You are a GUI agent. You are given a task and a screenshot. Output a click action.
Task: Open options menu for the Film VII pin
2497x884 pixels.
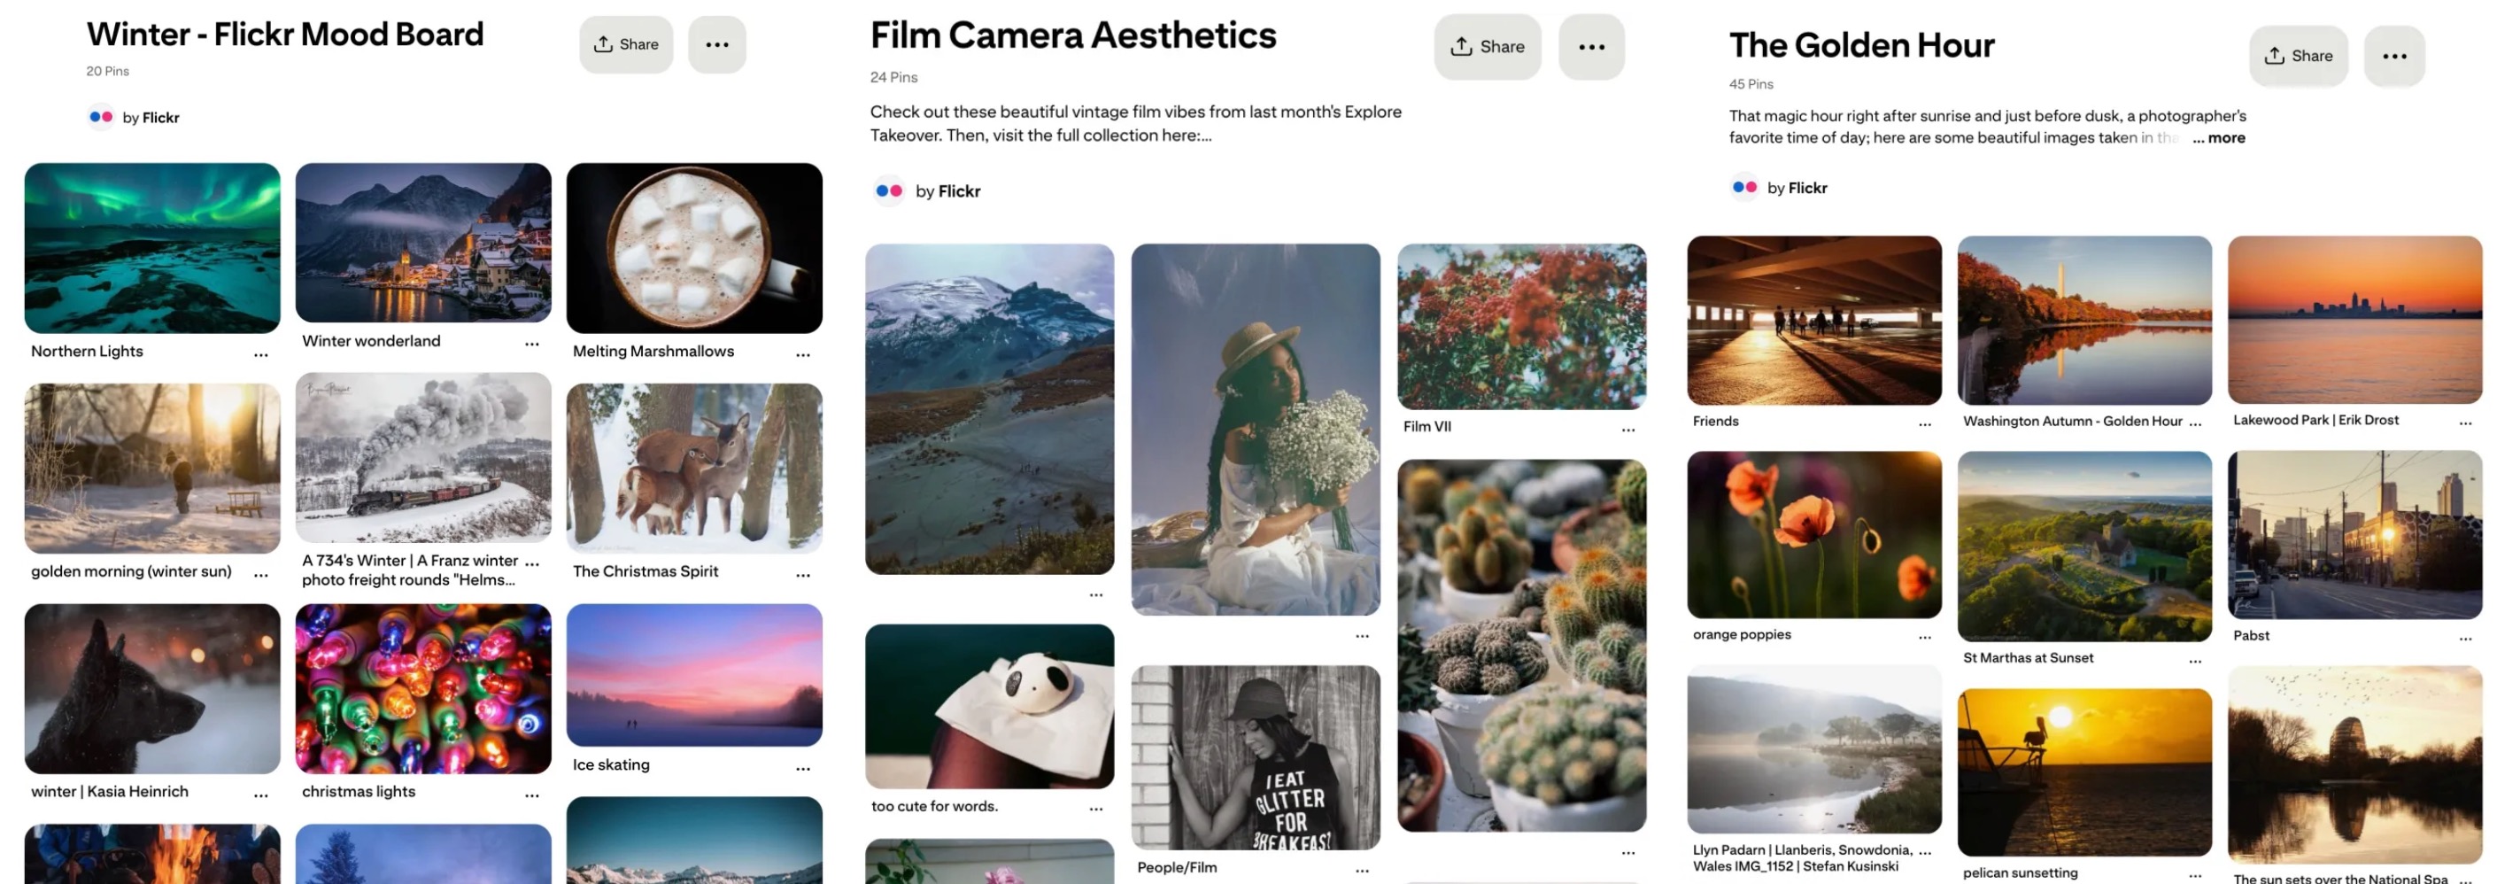1627,430
